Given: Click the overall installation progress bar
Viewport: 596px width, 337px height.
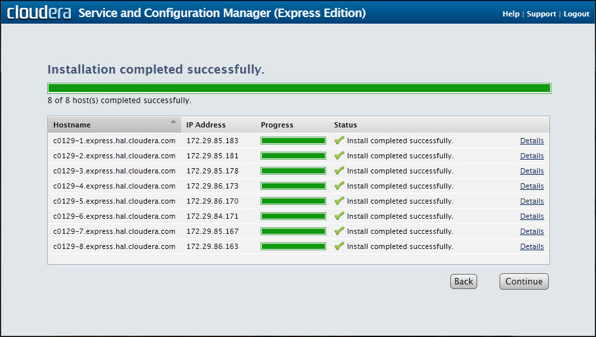Looking at the screenshot, I should click(299, 88).
